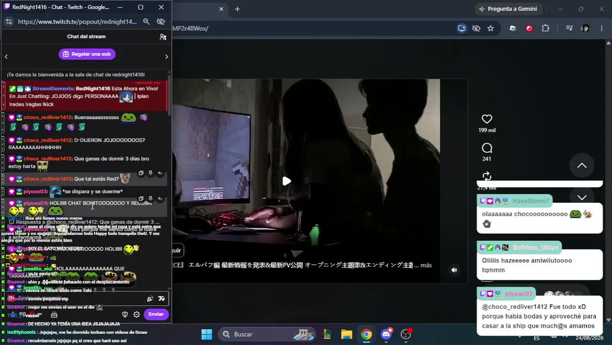Expand the gift leaderboard right arrow
This screenshot has height=345, width=612.
coord(166,57)
